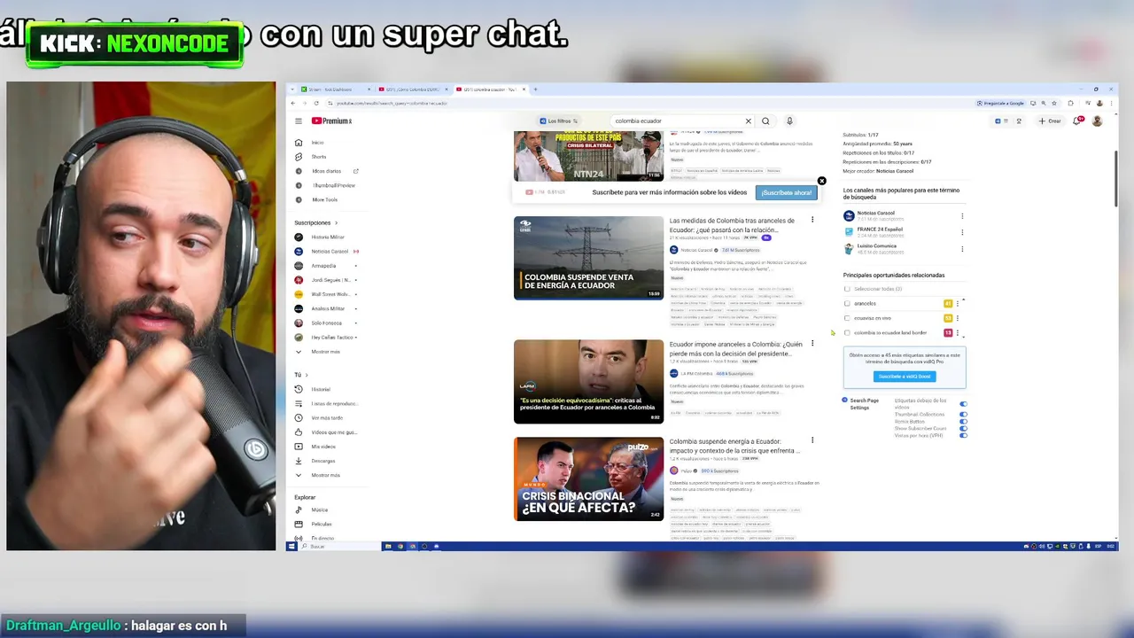The image size is (1134, 638).
Task: Close the vidIQ subscribe banner
Action: point(821,181)
